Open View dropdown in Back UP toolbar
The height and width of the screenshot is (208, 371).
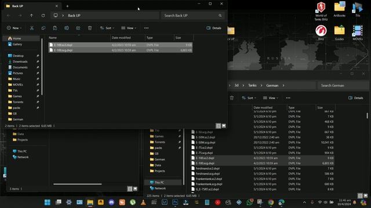coord(129,28)
